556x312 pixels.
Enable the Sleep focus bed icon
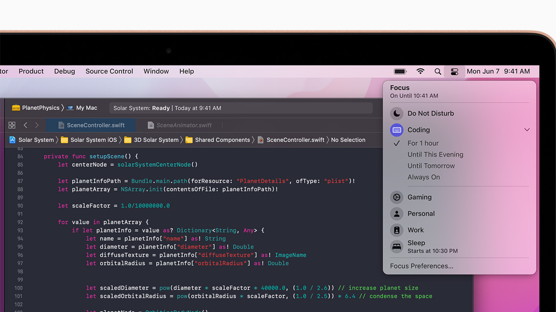coord(396,247)
